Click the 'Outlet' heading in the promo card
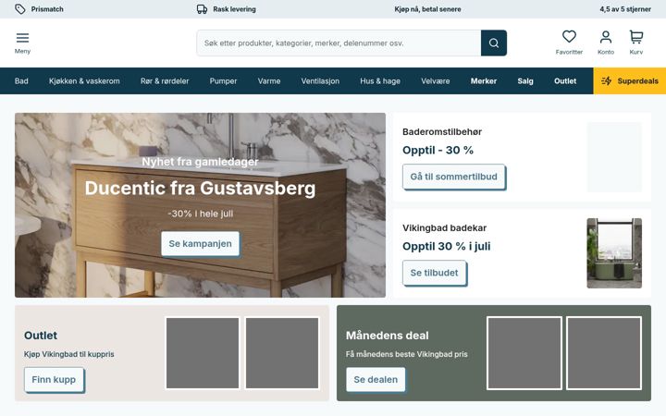This screenshot has width=666, height=416. [x=41, y=336]
